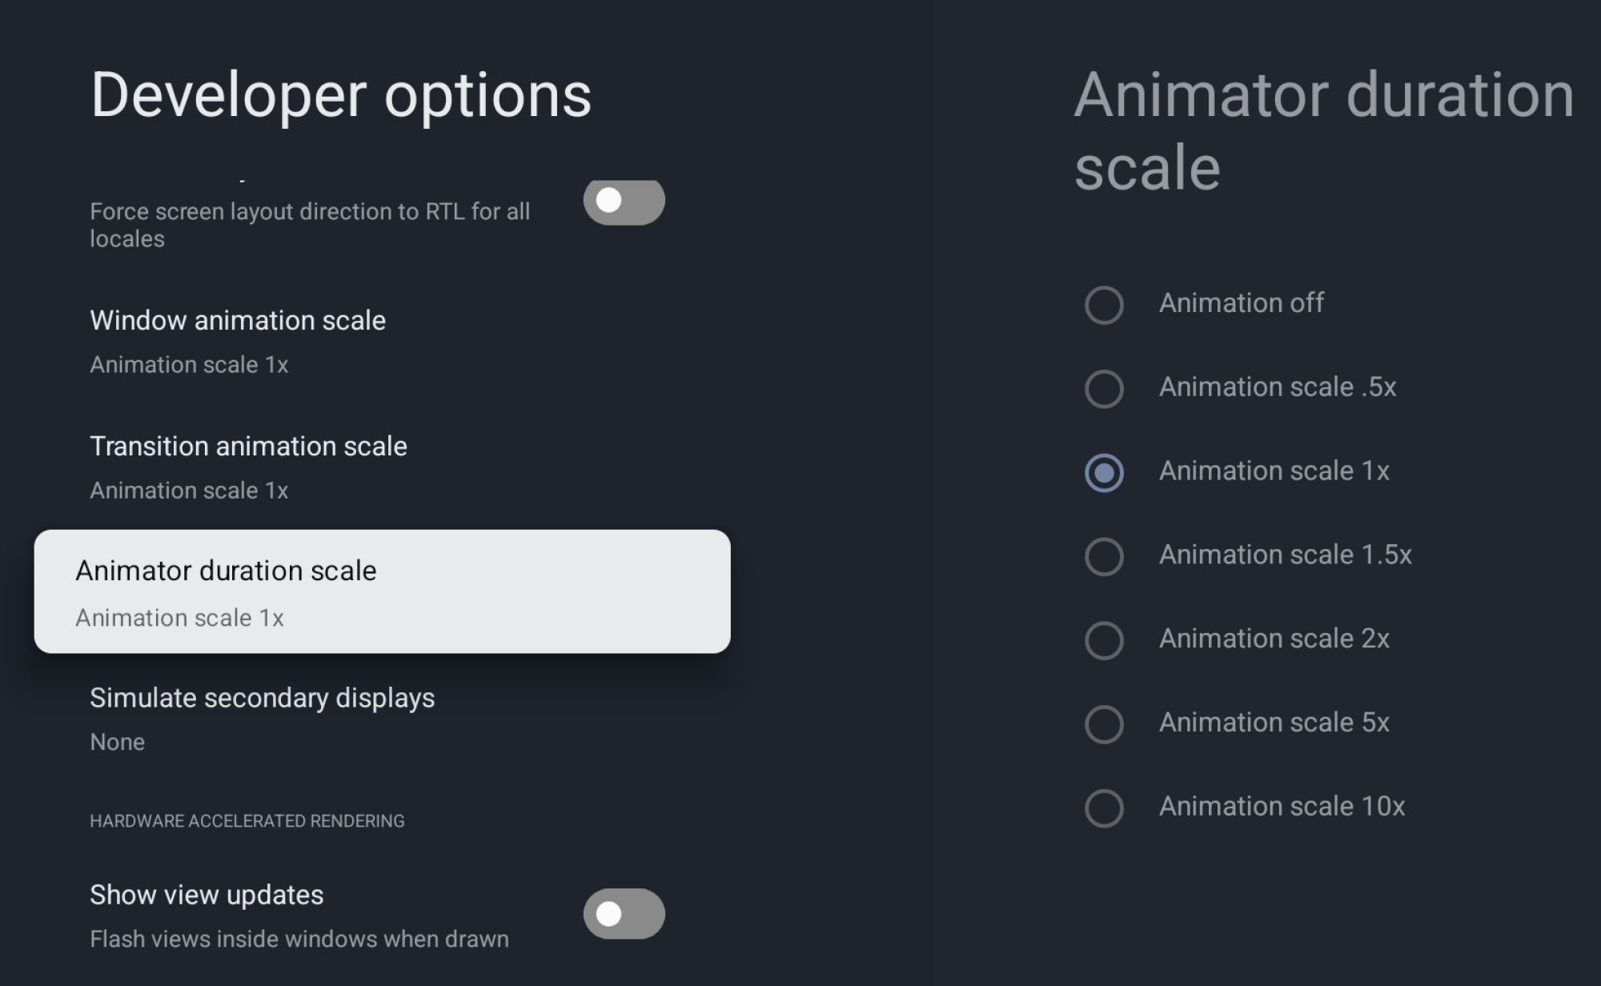Click Animation scale 1x text under Window animation scale

point(189,364)
